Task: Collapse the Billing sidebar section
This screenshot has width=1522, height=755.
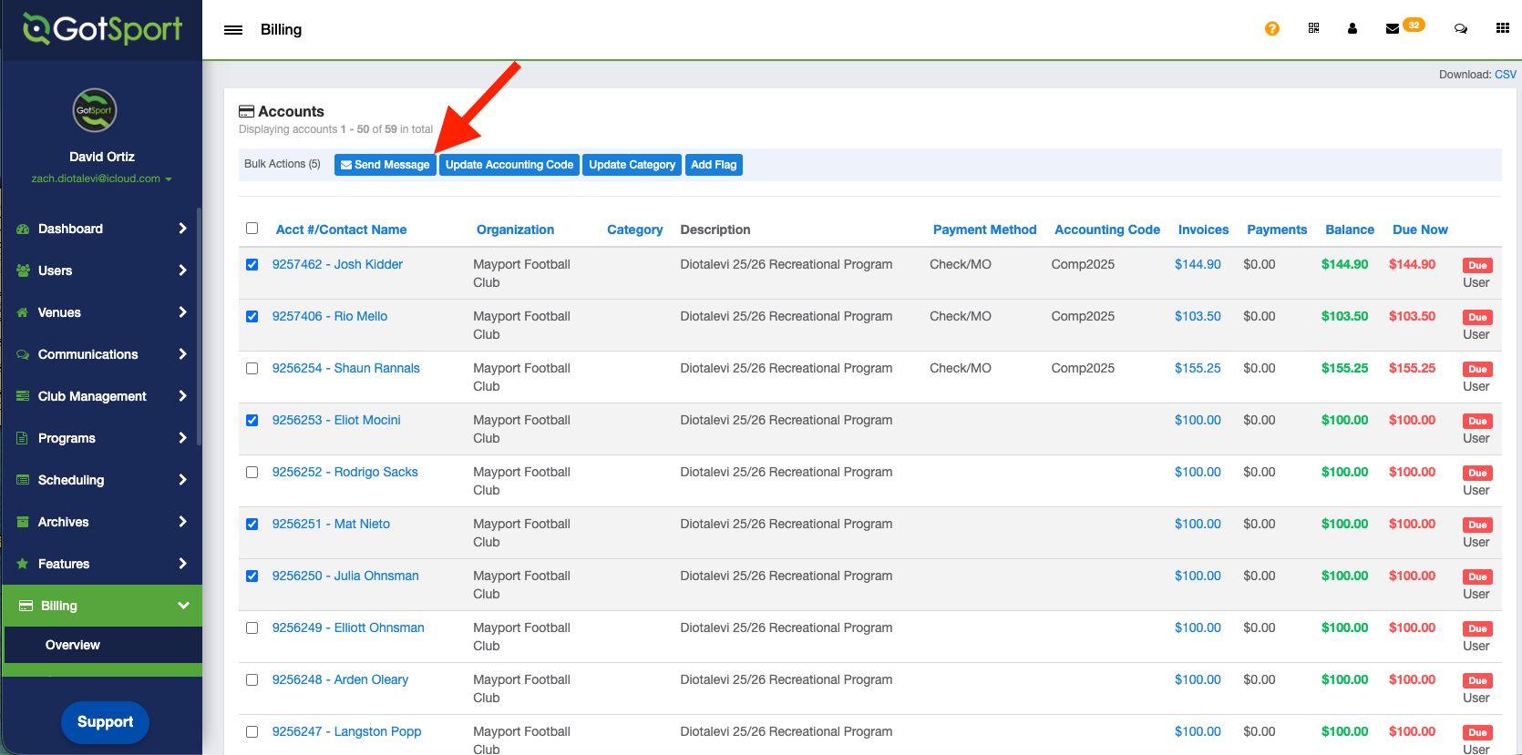Action: click(101, 606)
